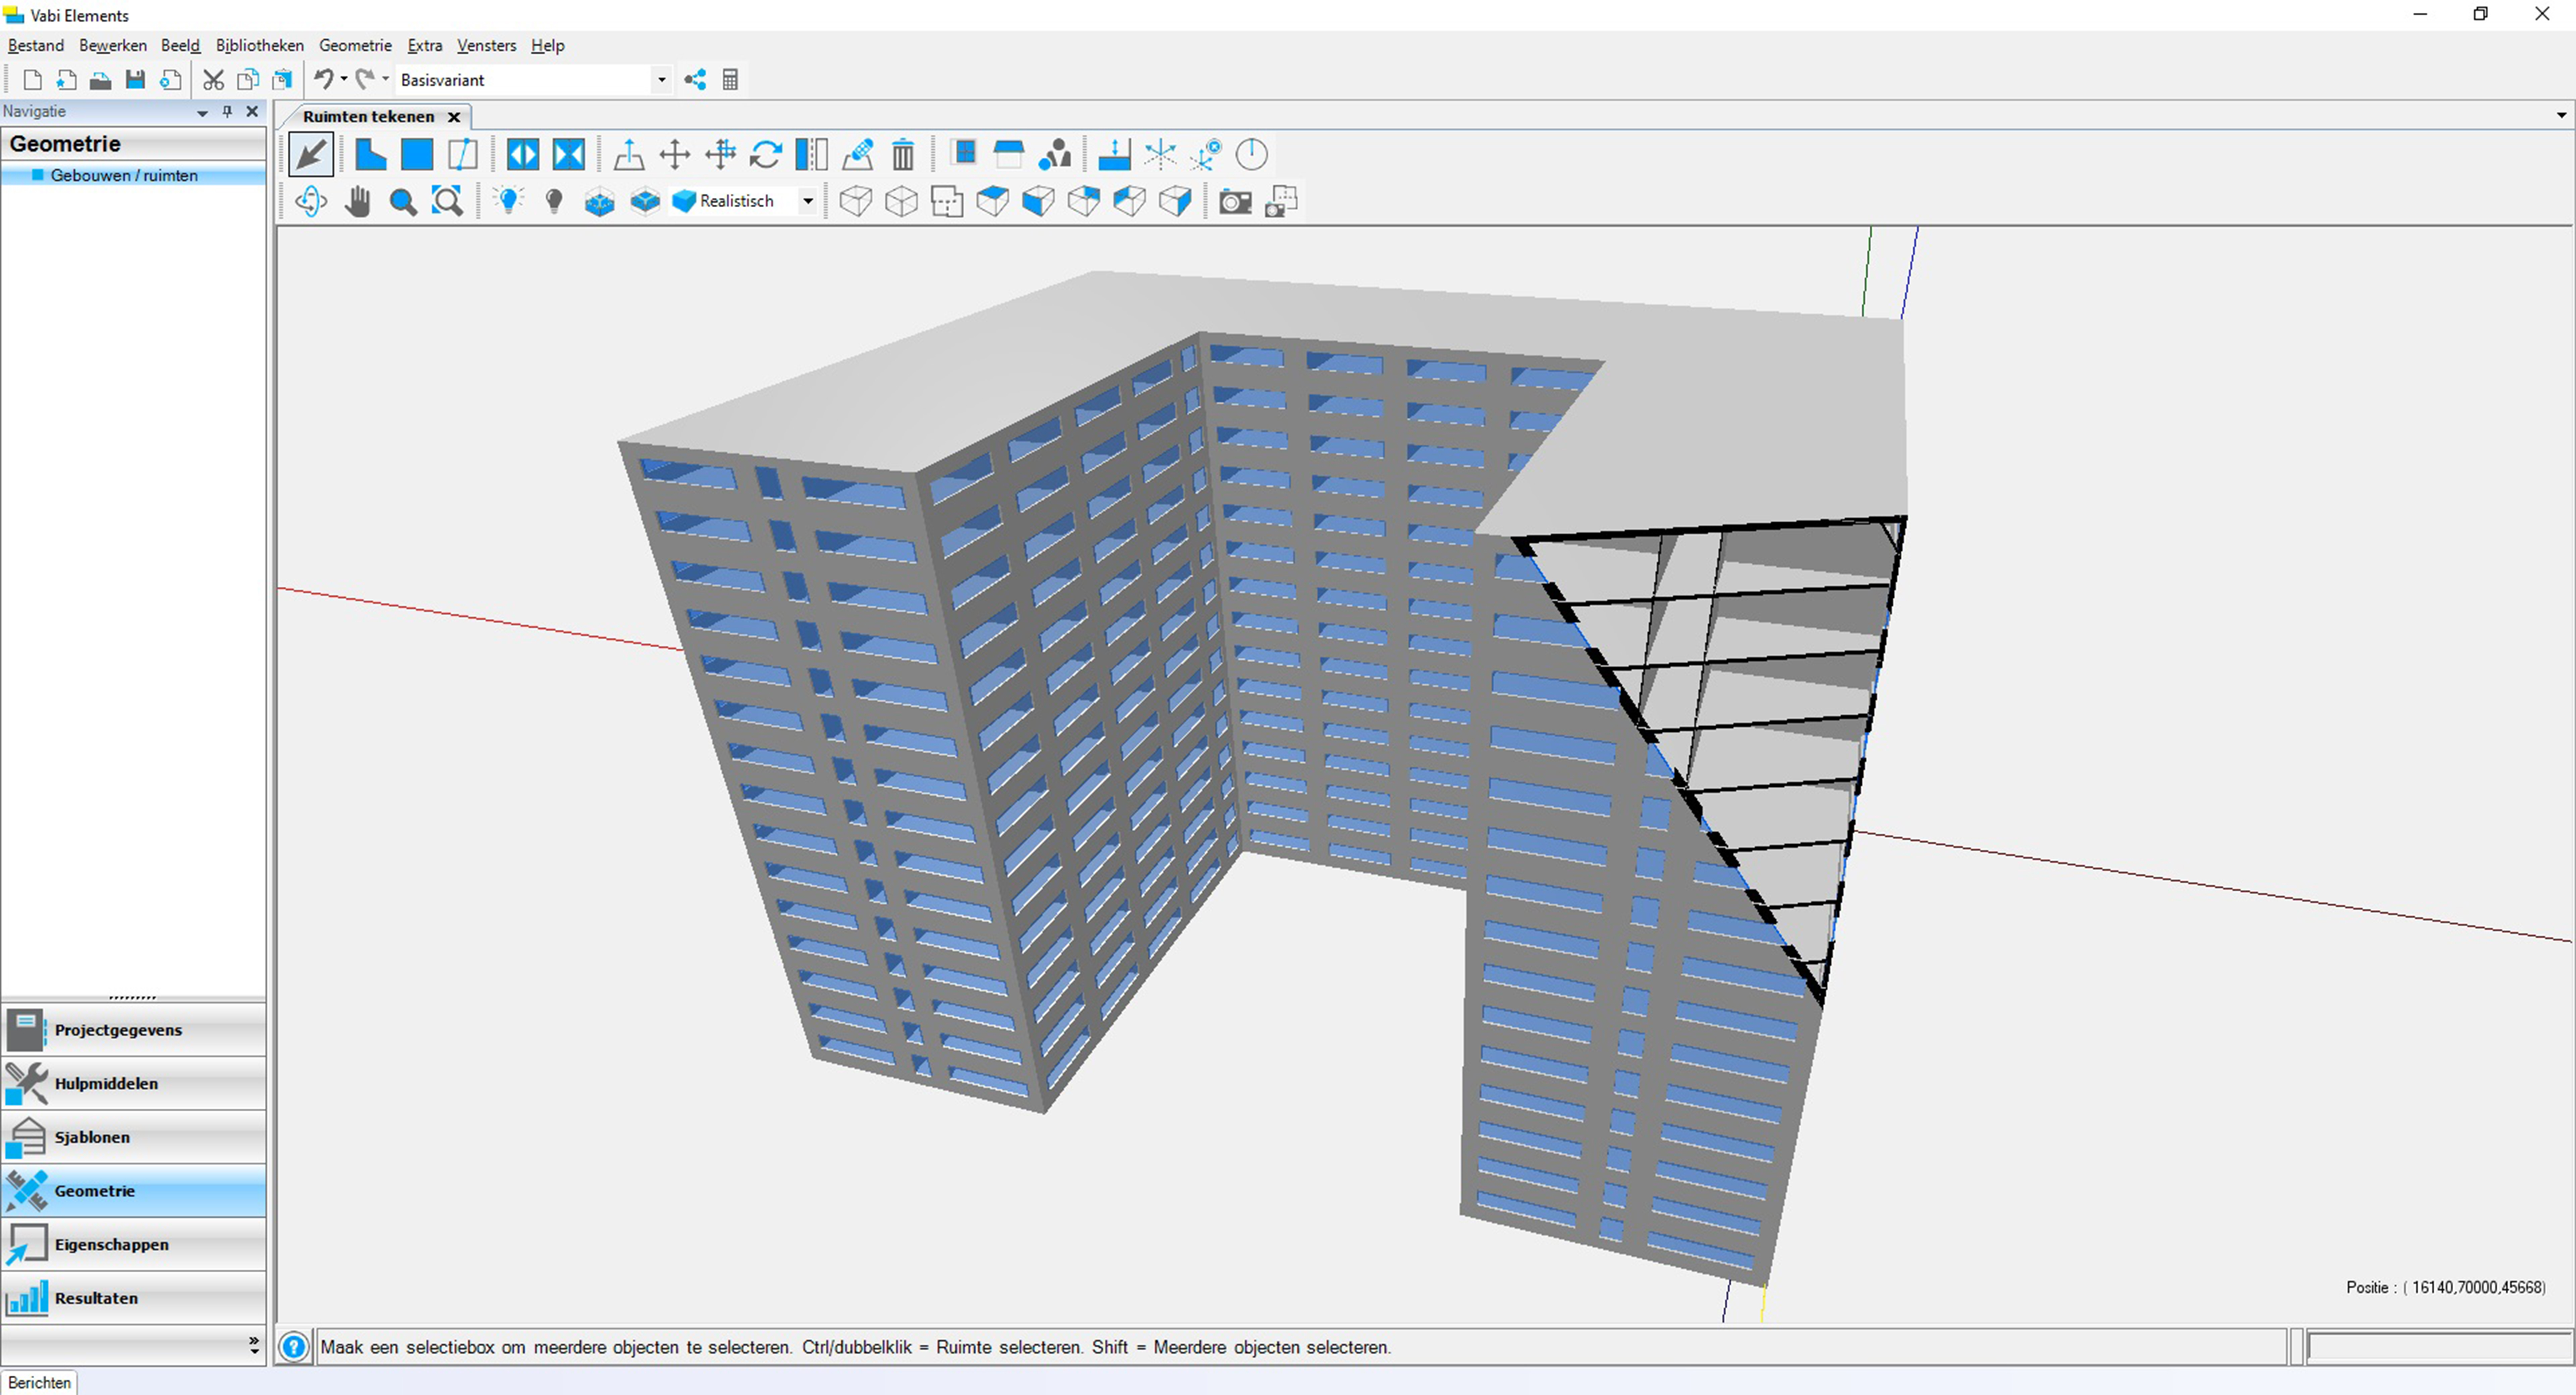
Task: Close the Navigatie panel
Action: tap(252, 112)
